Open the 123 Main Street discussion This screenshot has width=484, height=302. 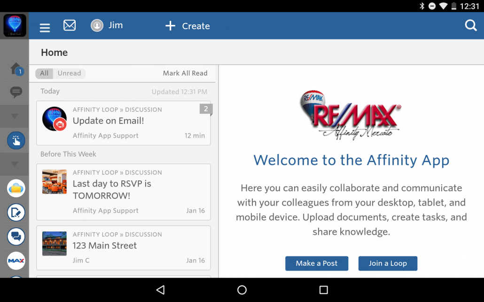(x=124, y=248)
